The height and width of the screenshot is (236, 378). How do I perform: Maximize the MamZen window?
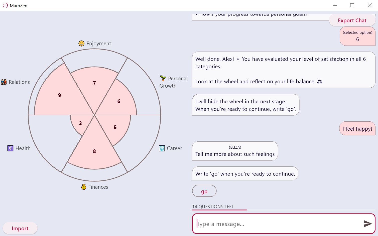coord(352,5)
